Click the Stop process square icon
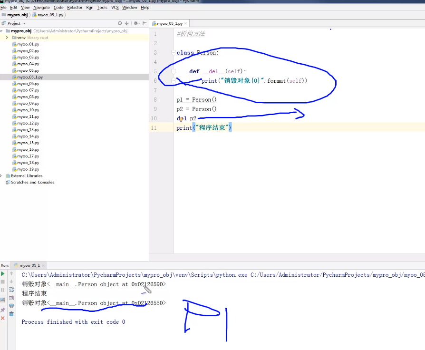This screenshot has width=425, height=350. [x=3, y=282]
